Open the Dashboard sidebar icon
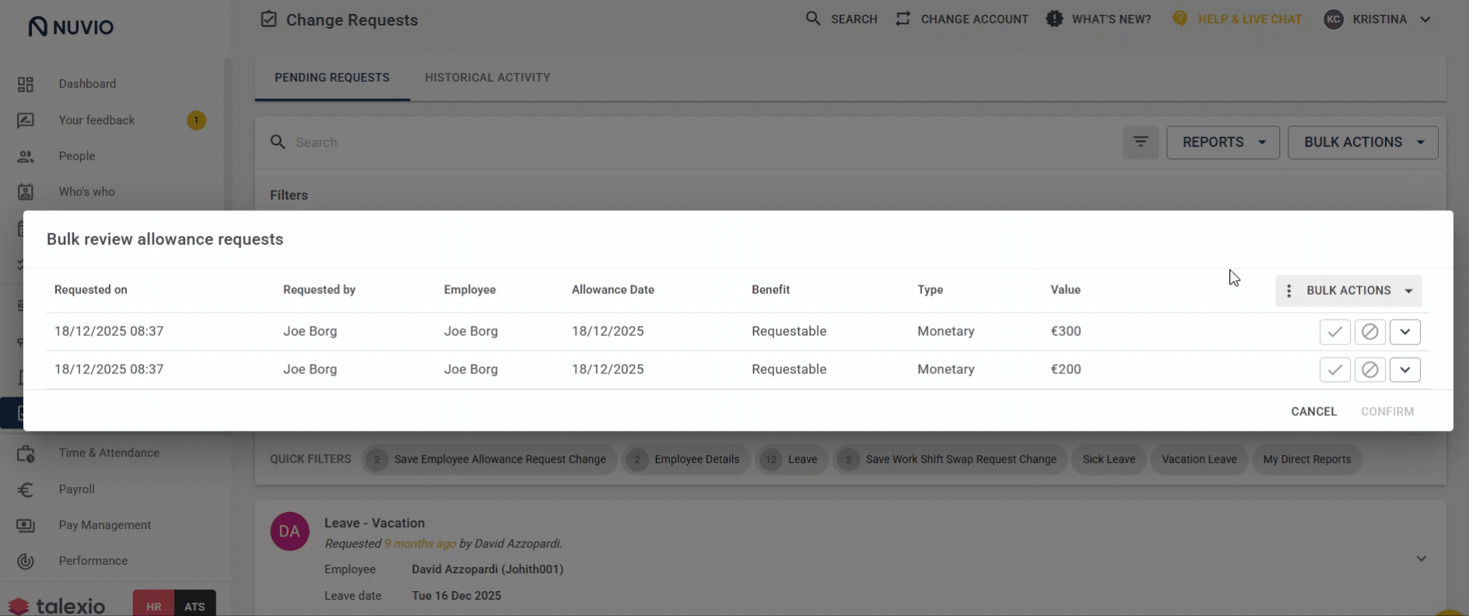 (x=26, y=84)
